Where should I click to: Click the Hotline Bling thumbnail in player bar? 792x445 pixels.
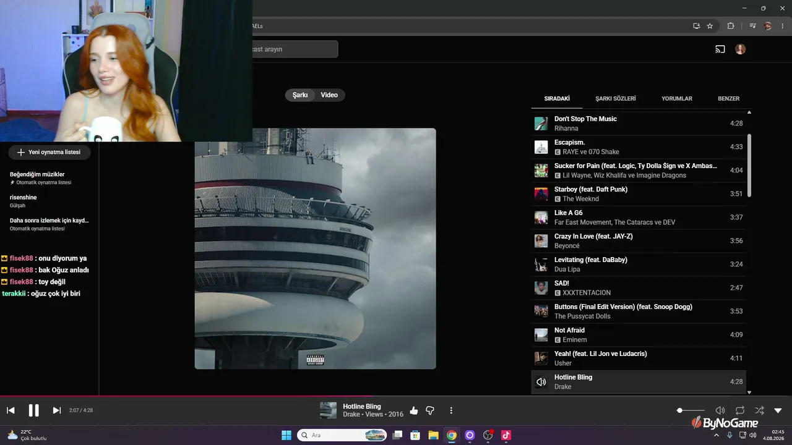pyautogui.click(x=328, y=410)
